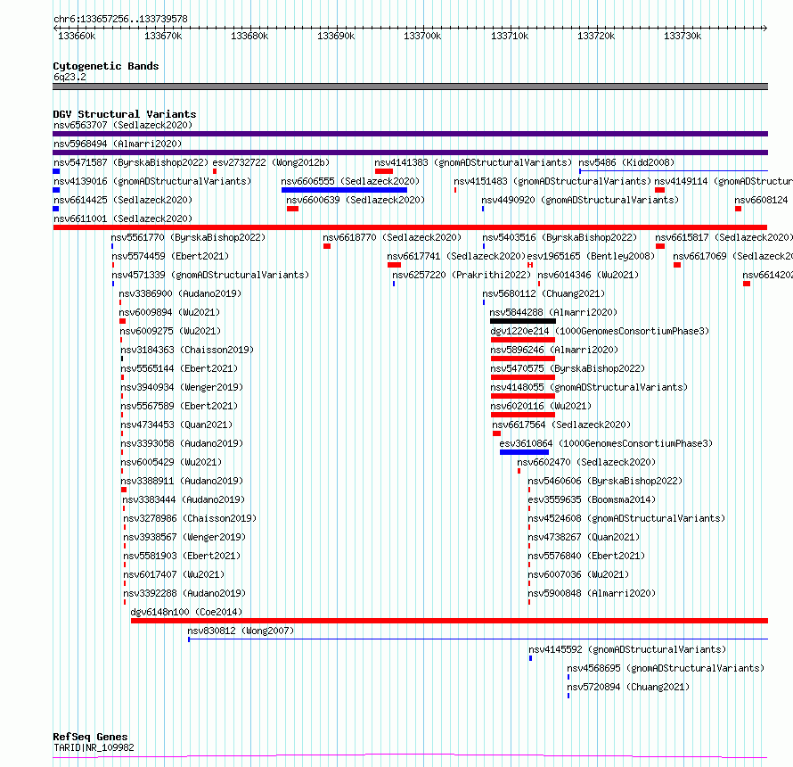Open nsv4139016 (gnomADStructuralVariants) entry
The image size is (793, 767).
pyautogui.click(x=152, y=181)
